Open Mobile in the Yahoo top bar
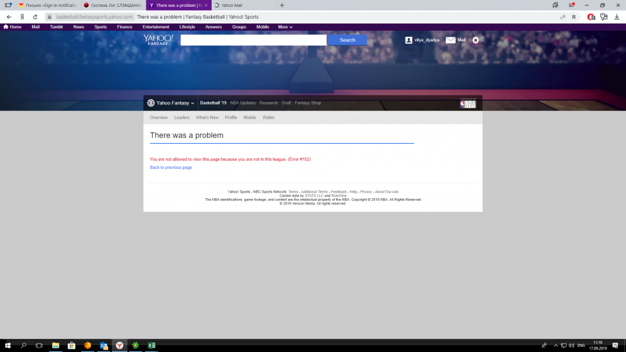 (x=262, y=27)
